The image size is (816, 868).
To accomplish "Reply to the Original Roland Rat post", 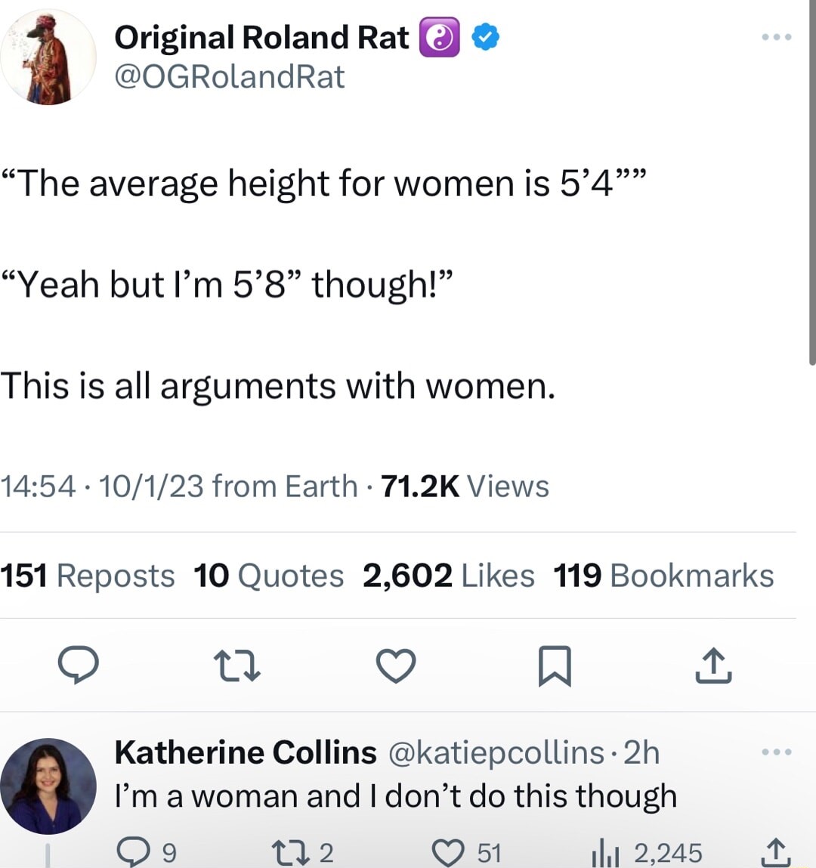I will pos(79,664).
